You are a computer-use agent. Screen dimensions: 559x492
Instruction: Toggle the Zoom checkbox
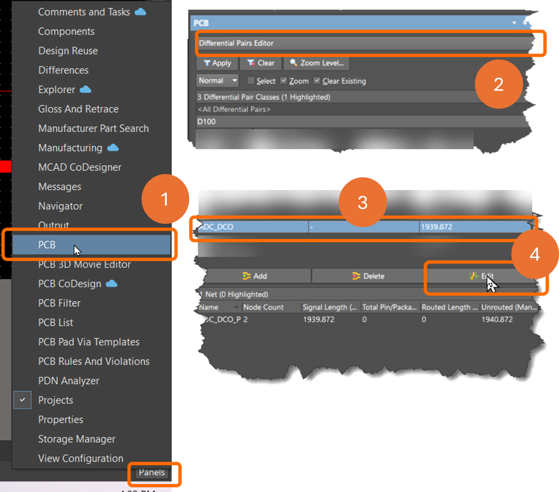point(284,80)
